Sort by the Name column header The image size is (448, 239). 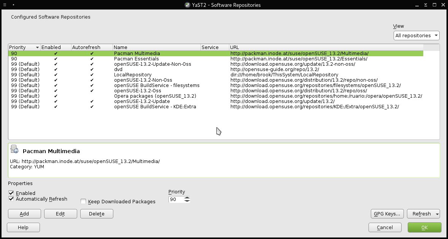[x=157, y=47]
